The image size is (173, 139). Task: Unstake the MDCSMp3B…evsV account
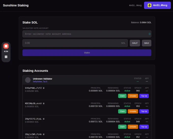tap(133, 111)
